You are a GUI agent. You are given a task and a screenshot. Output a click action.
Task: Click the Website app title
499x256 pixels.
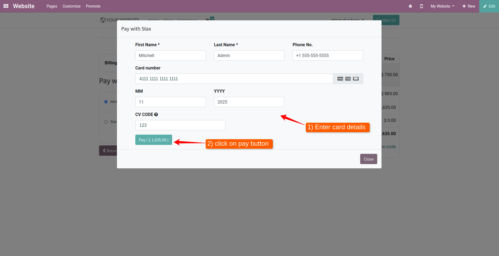tap(24, 6)
